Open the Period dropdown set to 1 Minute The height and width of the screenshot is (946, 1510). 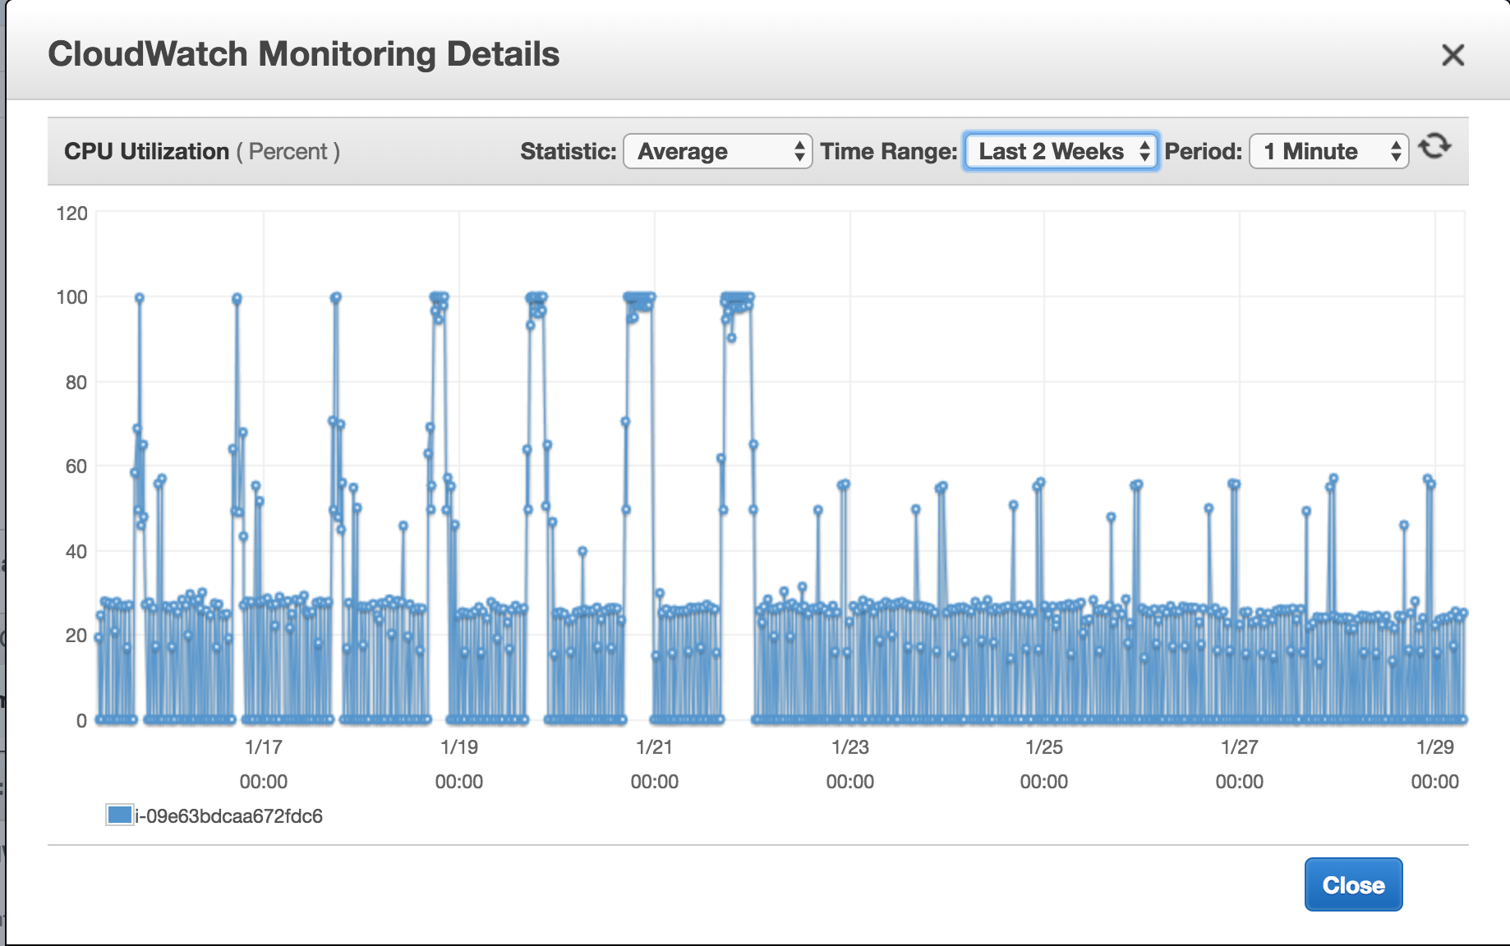pyautogui.click(x=1328, y=151)
